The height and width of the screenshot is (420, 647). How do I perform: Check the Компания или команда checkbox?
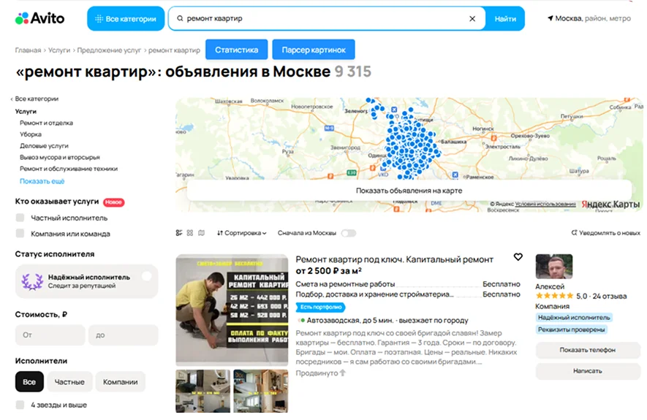(20, 233)
